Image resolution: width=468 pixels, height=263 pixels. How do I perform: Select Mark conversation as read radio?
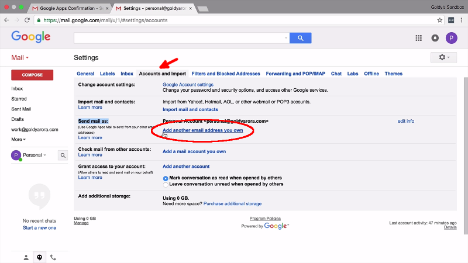[x=166, y=178]
